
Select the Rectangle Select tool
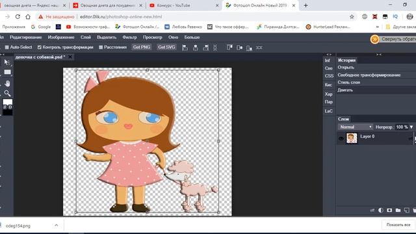pos(7,72)
